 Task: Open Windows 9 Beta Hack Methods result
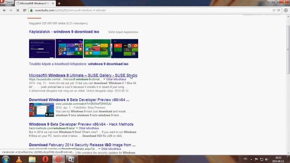[81, 124]
